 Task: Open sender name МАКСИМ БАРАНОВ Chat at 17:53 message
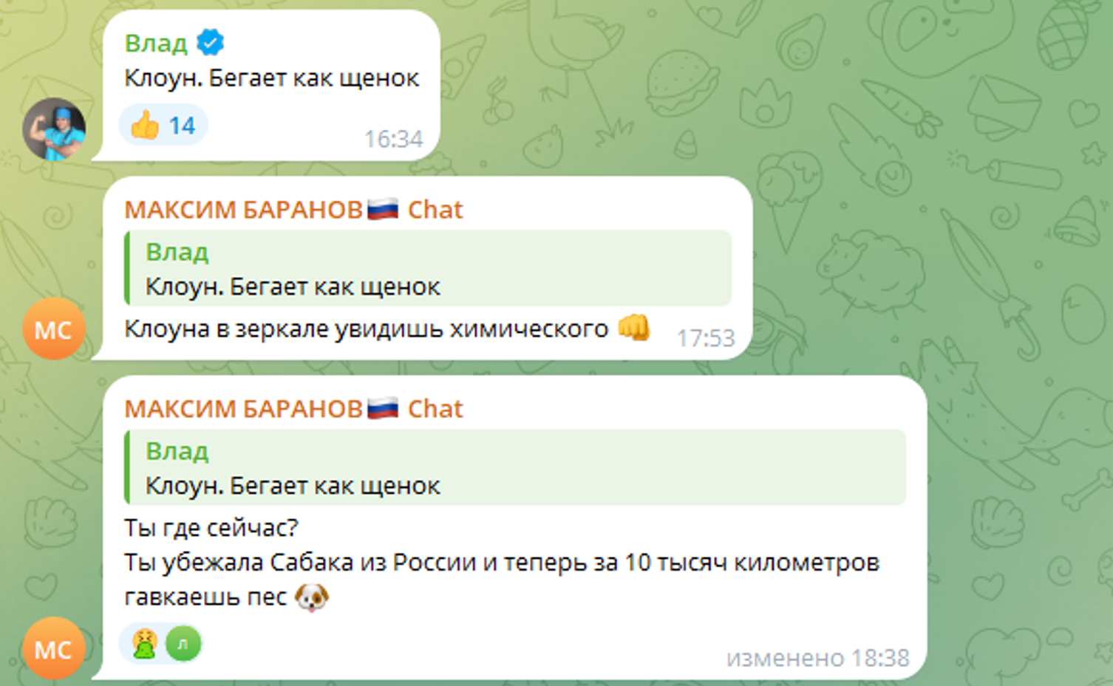293,210
